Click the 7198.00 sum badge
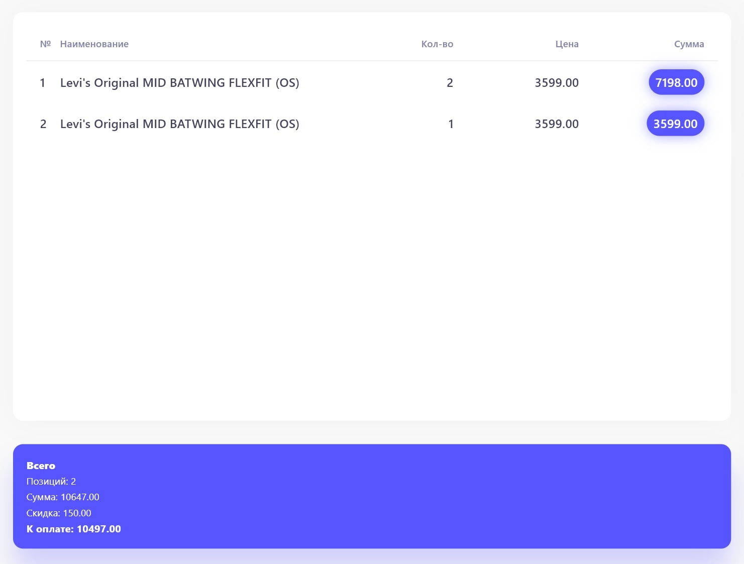The height and width of the screenshot is (564, 744). click(676, 82)
